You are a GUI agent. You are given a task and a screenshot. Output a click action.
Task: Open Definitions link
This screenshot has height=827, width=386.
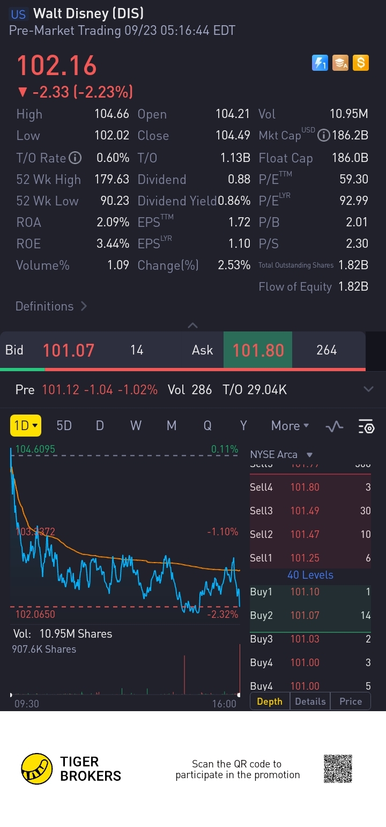(51, 306)
